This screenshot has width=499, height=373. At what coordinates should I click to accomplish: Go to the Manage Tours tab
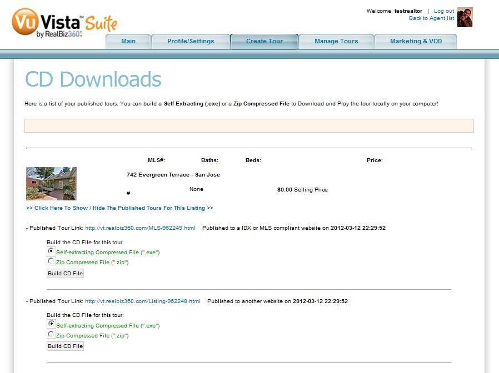click(x=336, y=41)
